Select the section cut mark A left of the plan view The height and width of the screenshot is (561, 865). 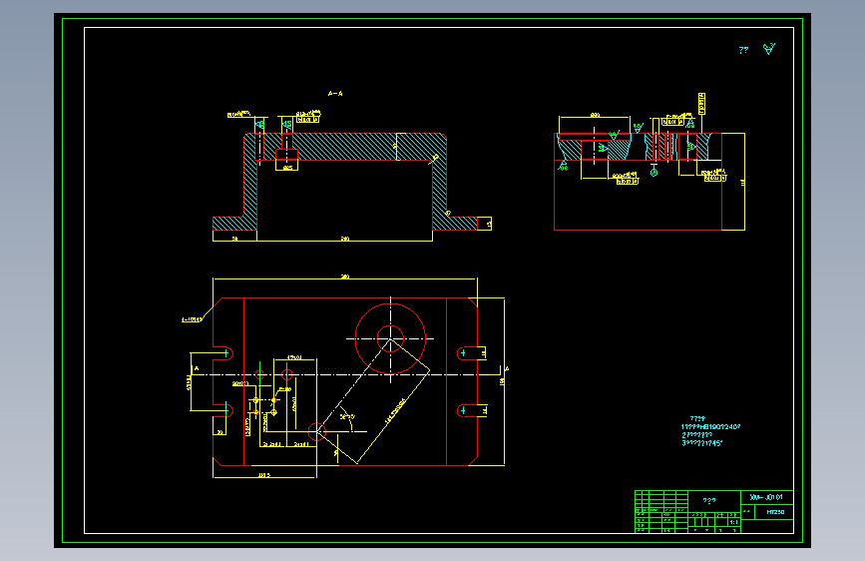(197, 368)
